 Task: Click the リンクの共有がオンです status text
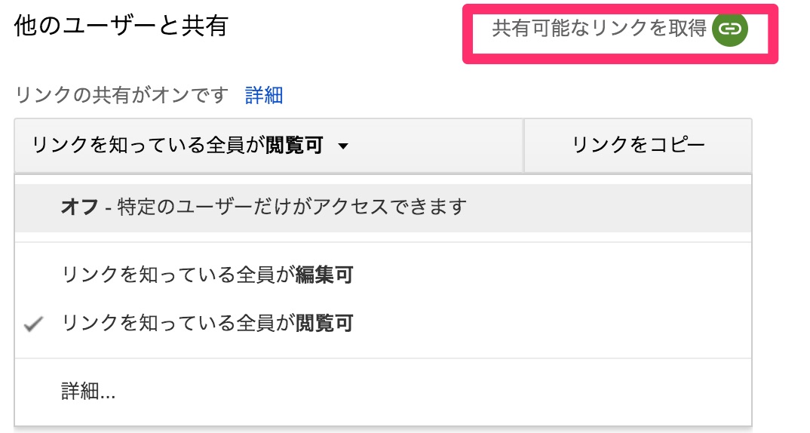click(x=121, y=95)
